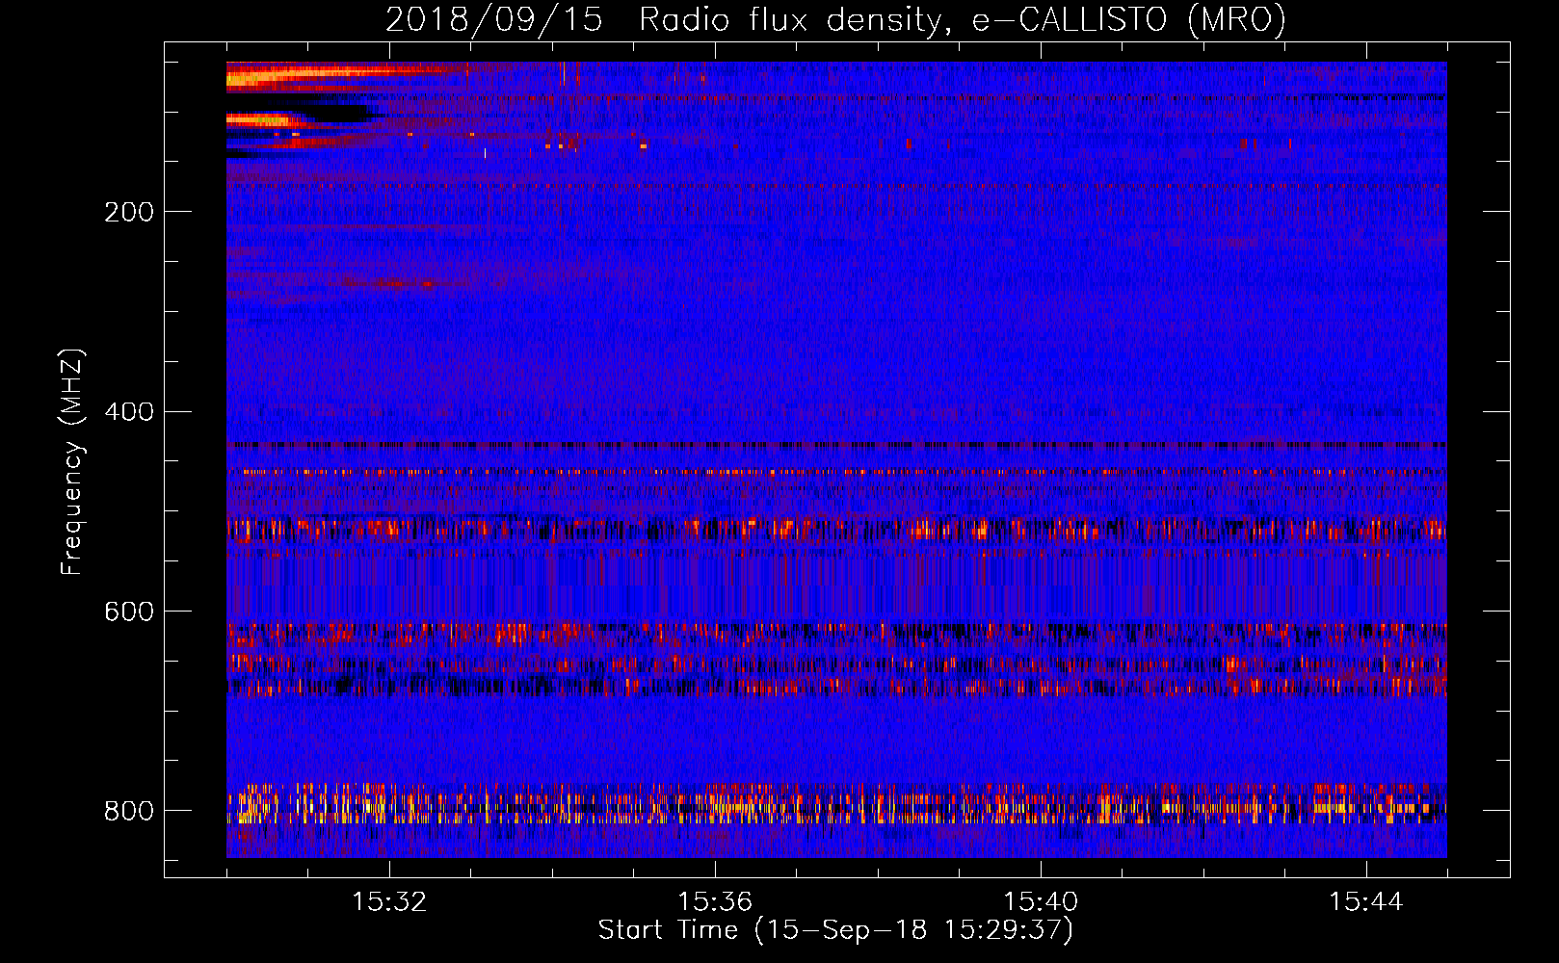Click the 200 frequency tick label
The height and width of the screenshot is (963, 1559).
click(129, 212)
